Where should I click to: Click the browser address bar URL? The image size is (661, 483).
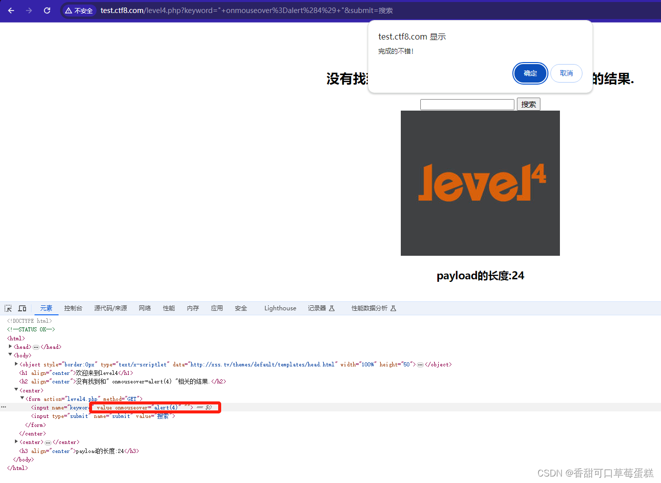(x=200, y=10)
